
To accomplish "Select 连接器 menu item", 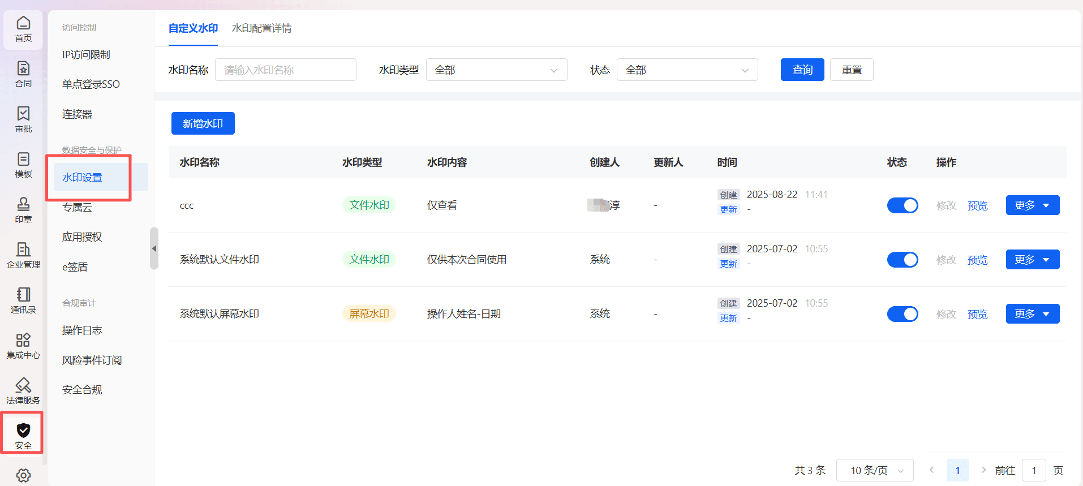I will coord(77,114).
